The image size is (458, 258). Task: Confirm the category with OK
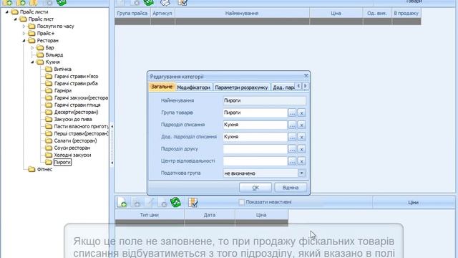pyautogui.click(x=255, y=188)
